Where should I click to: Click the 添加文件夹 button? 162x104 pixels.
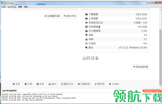[x=70, y=16]
